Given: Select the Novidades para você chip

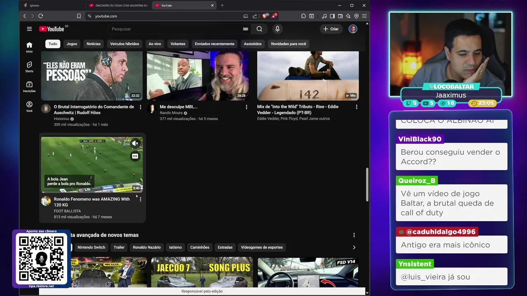Looking at the screenshot, I should pos(289,44).
